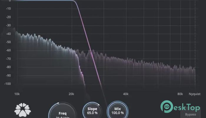Image resolution: width=206 pixels, height=118 pixels.
Task: Click the 80k frequency axis label
Action: pos(180,94)
